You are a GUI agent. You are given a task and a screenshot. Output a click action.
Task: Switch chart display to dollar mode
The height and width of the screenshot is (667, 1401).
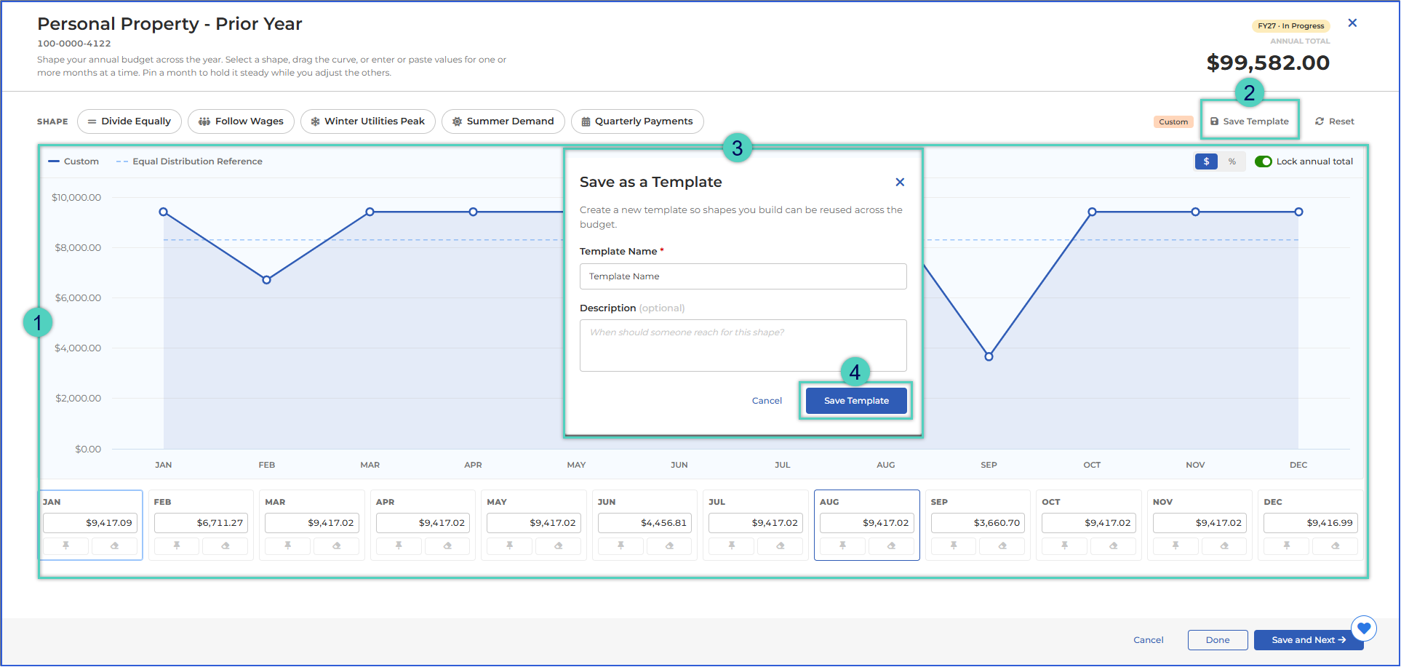click(1206, 161)
